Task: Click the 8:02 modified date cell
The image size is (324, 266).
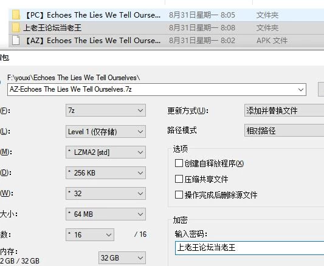Action: pyautogui.click(x=202, y=41)
